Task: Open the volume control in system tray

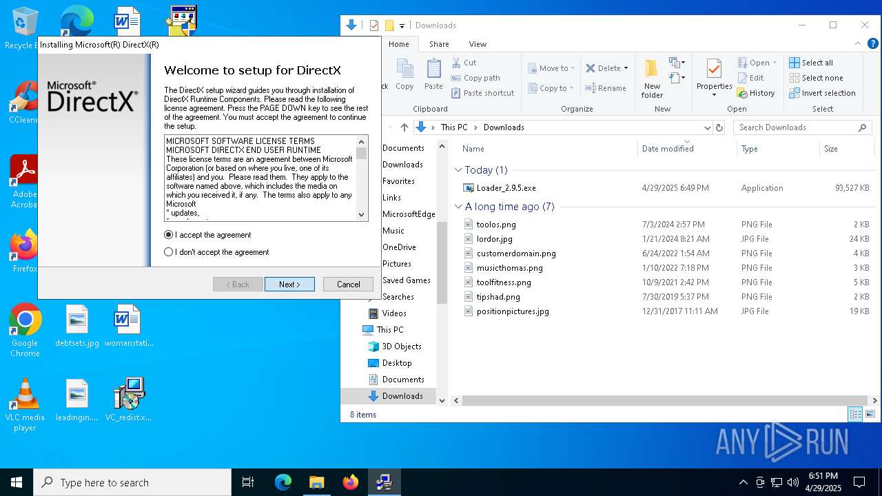Action: click(x=793, y=482)
